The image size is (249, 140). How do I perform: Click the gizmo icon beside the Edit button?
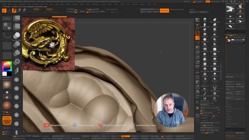(x=9, y=10)
